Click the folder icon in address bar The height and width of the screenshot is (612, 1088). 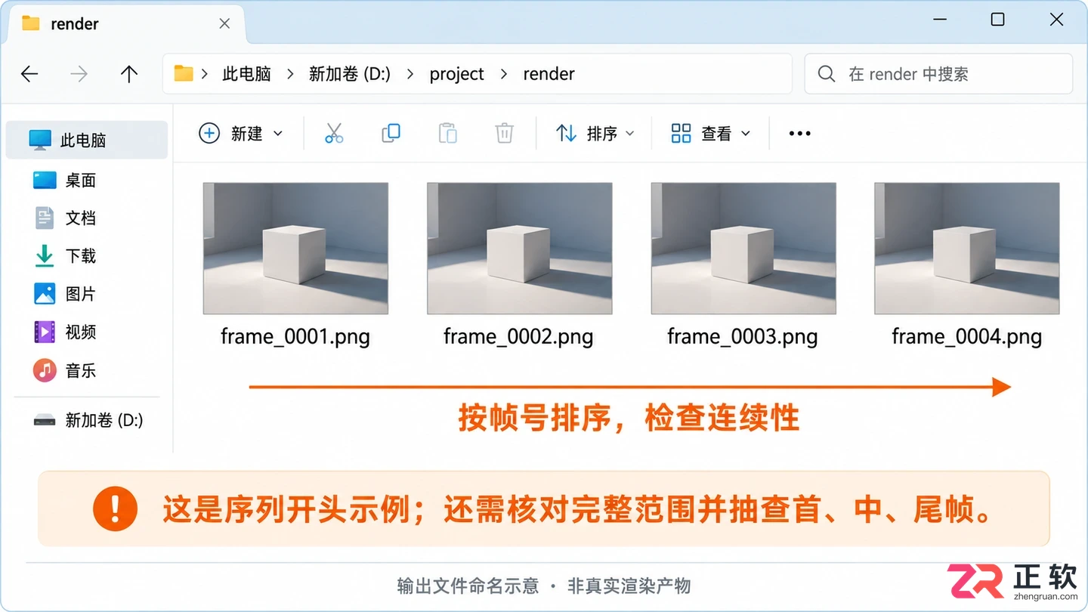(x=184, y=73)
